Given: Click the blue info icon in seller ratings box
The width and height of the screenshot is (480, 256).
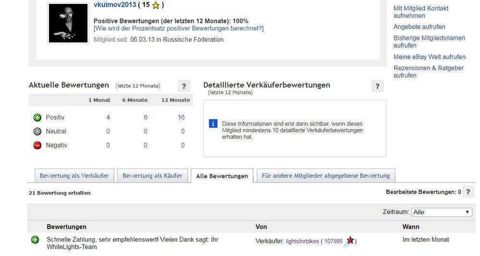Looking at the screenshot, I should tap(213, 124).
